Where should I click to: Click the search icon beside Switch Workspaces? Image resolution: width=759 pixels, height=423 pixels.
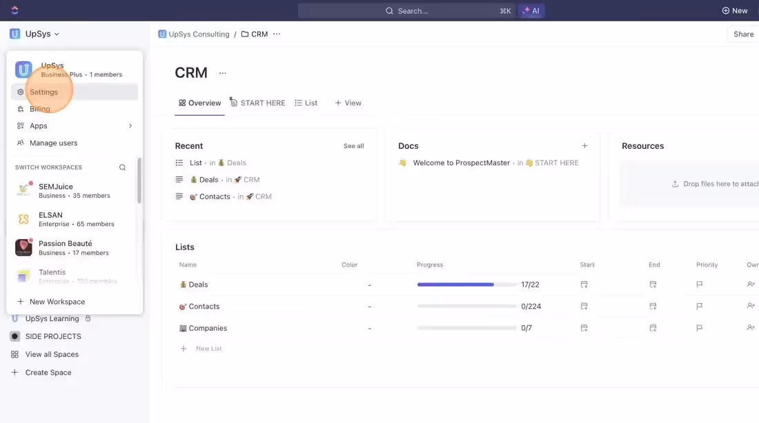pos(122,167)
